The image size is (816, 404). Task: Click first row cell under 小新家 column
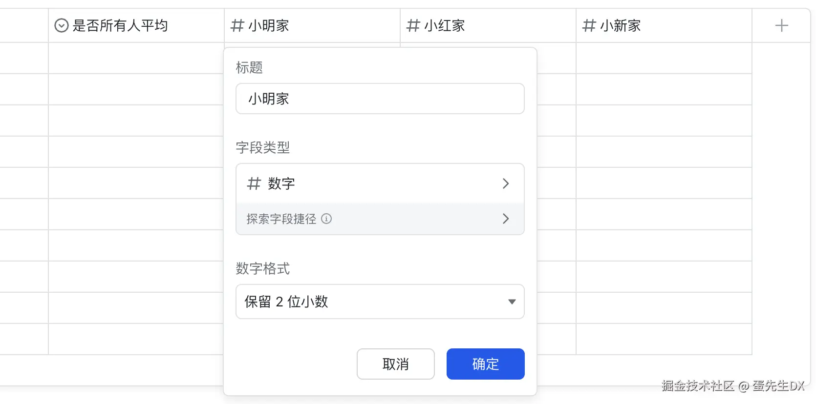(664, 59)
